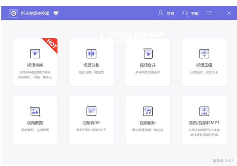Click the MP3 icon

[204, 111]
